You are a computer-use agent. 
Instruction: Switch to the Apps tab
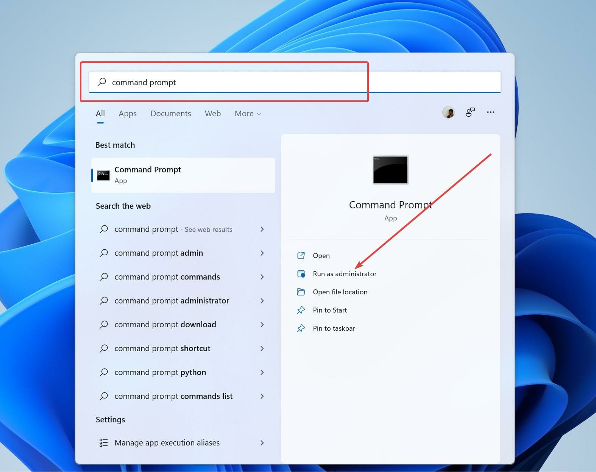pyautogui.click(x=128, y=114)
